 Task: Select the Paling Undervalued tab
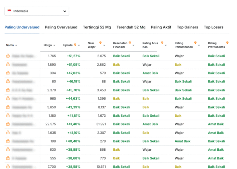pos(22,27)
